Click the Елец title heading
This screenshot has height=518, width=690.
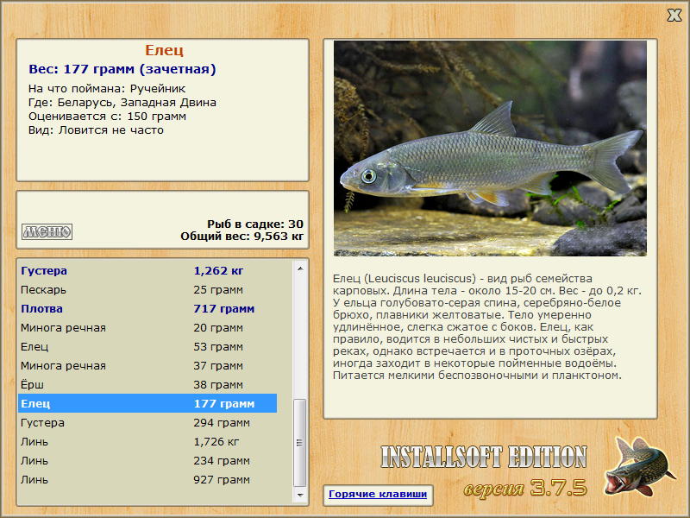tap(164, 50)
